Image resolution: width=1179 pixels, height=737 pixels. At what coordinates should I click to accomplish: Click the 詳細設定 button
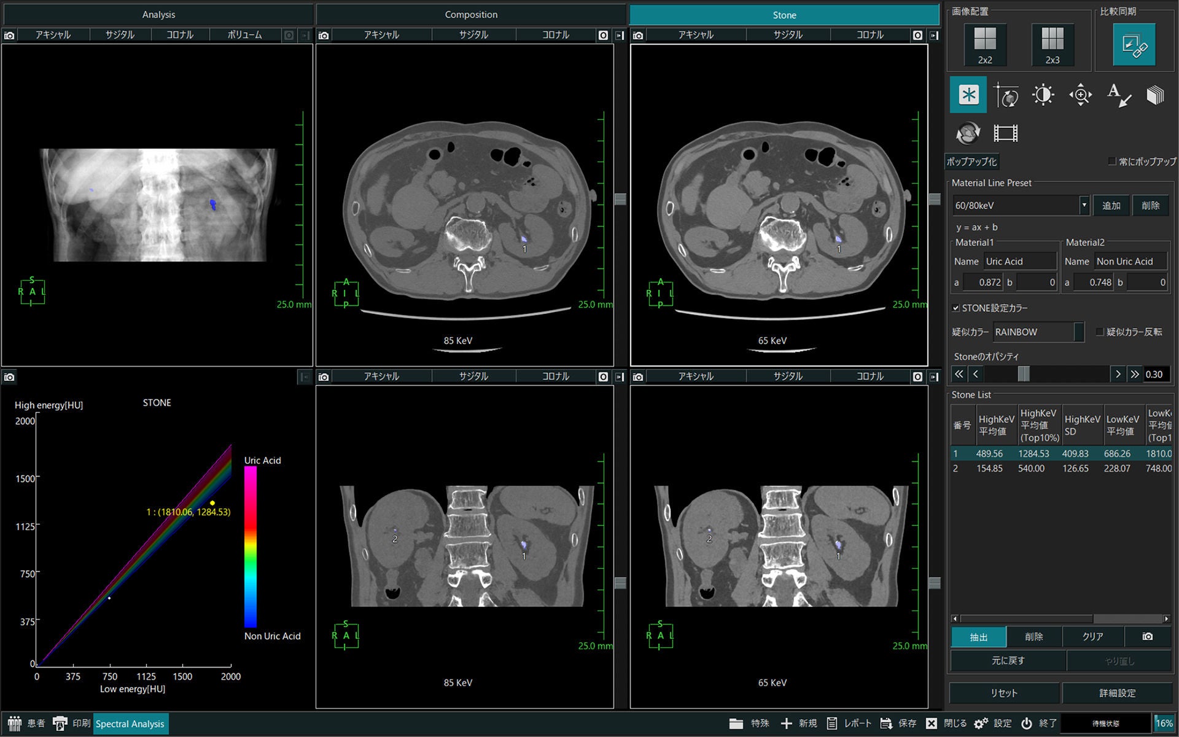click(1117, 693)
